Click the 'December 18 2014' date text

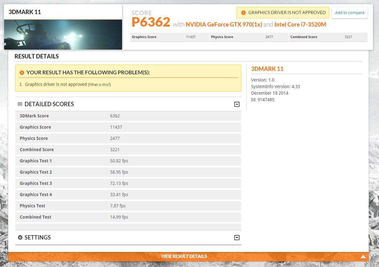coord(269,93)
